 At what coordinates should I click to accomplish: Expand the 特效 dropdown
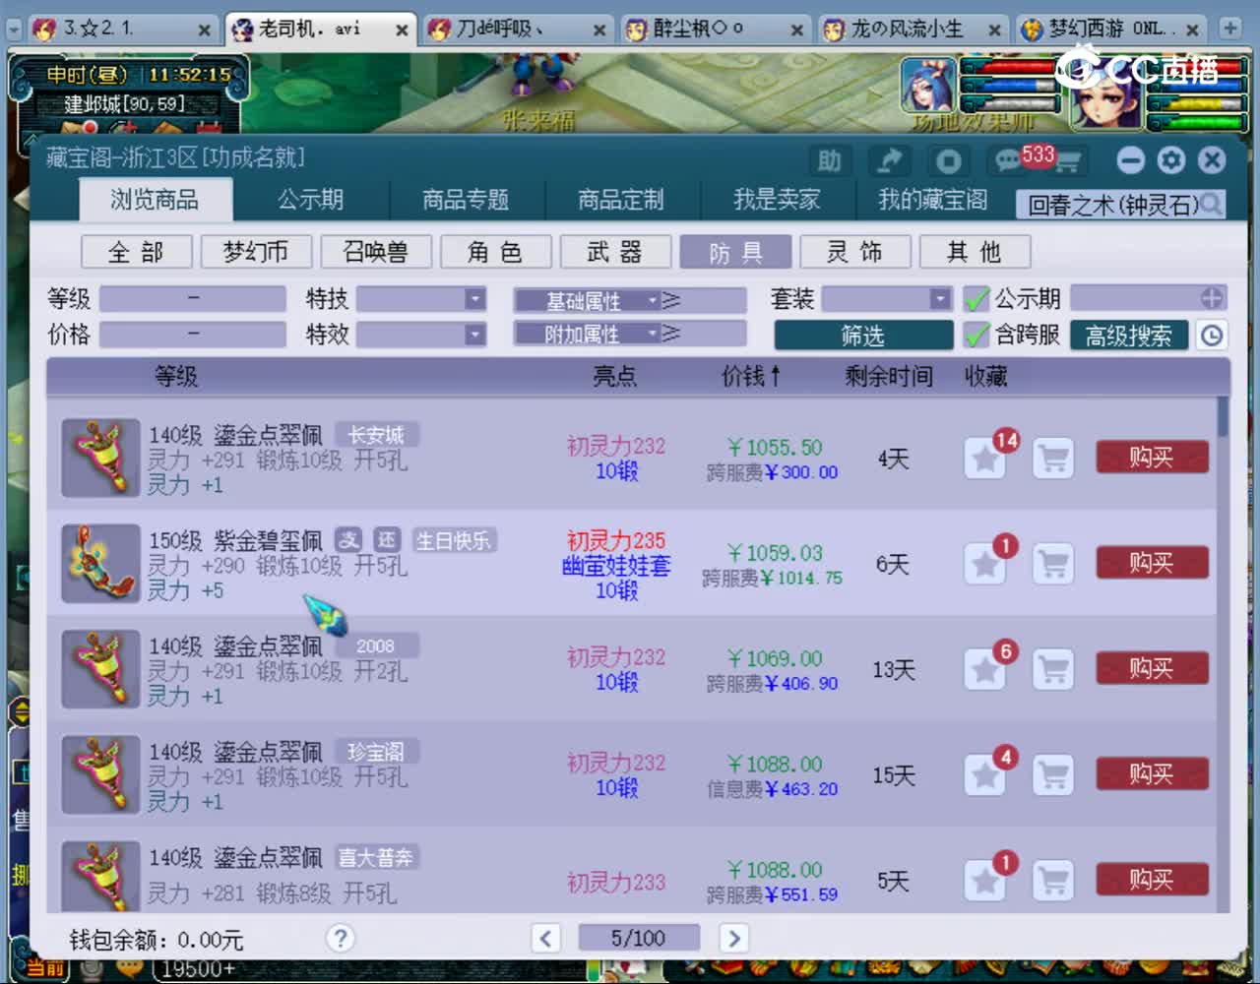click(474, 336)
